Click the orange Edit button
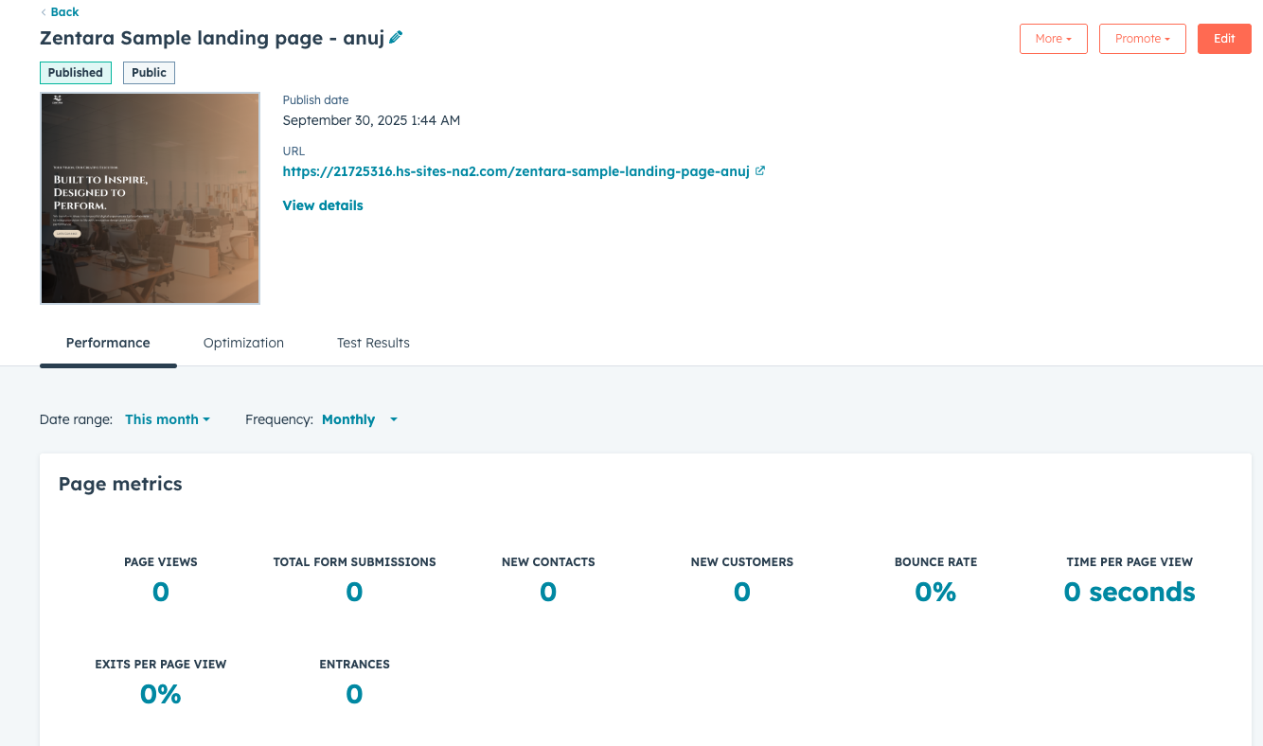The width and height of the screenshot is (1263, 746). pyautogui.click(x=1224, y=39)
